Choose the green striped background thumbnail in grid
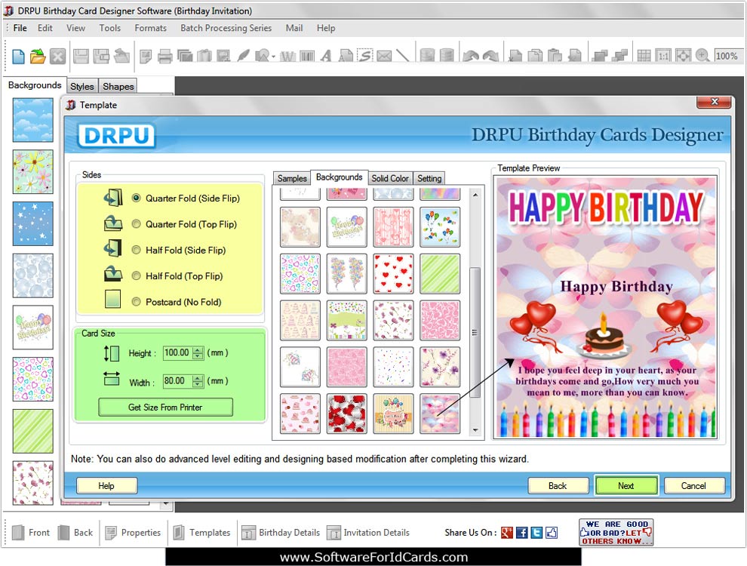Image resolution: width=747 pixels, height=566 pixels. click(440, 273)
